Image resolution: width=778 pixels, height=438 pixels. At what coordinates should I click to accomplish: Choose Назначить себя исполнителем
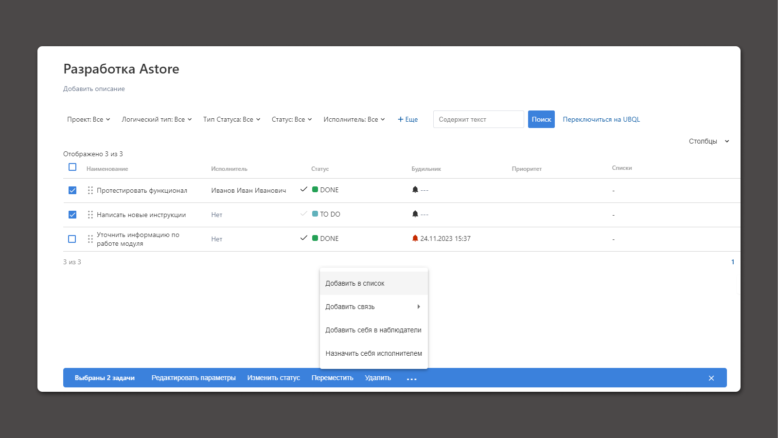[374, 353]
